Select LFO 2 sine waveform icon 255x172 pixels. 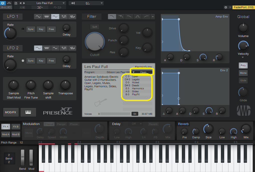click(x=38, y=48)
